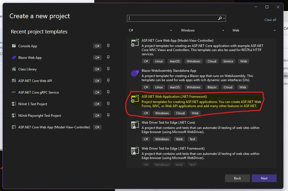288x191 pixels.
Task: Click the macOS tag on MVC template
Action: 175,61
